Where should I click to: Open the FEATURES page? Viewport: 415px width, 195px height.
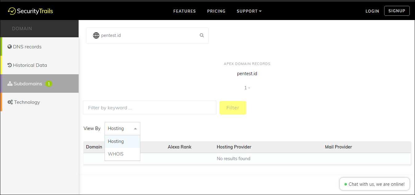[185, 11]
